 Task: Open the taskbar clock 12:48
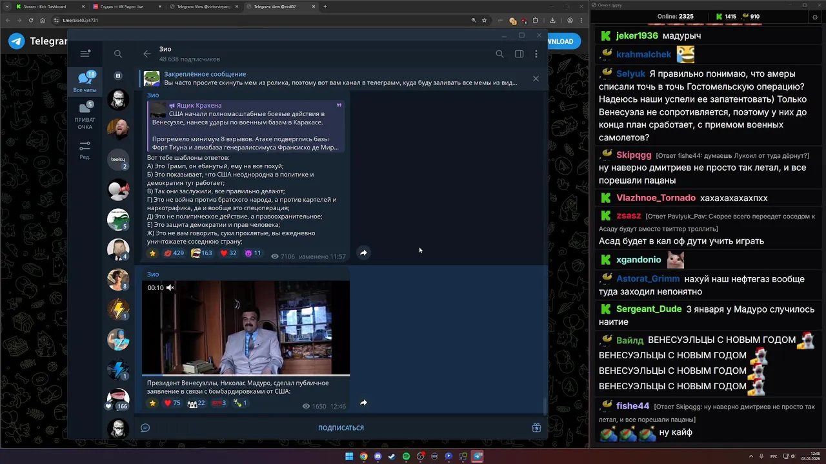(x=811, y=456)
